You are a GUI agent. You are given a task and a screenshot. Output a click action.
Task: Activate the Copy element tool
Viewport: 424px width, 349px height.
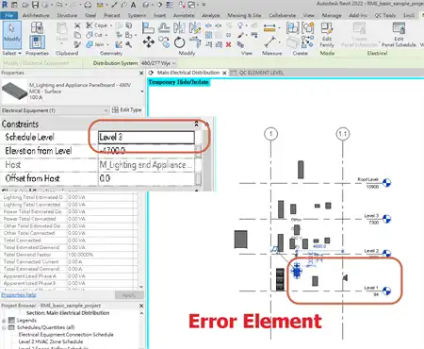point(164,42)
